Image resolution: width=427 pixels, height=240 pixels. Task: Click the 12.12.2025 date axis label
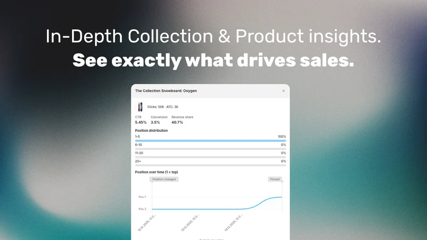[147, 223]
